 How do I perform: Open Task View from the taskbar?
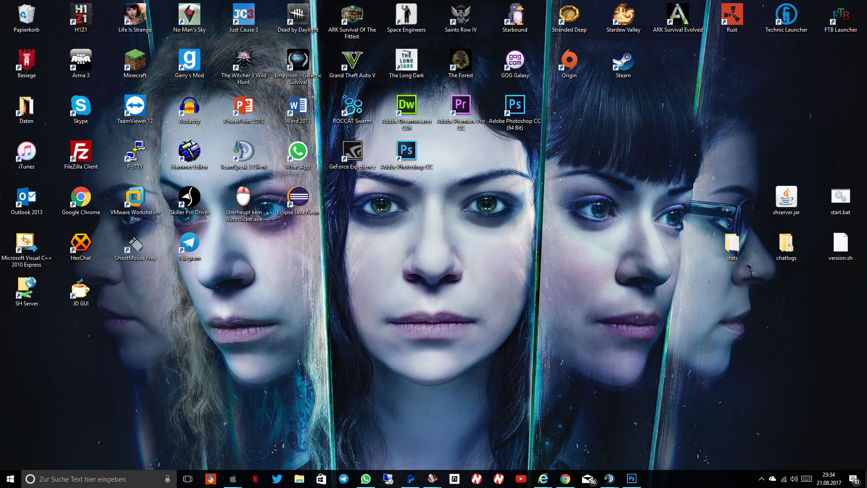coord(188,479)
